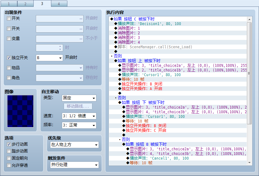
Task: Click the variable value spinner field
Action: pyautogui.click(x=49, y=48)
